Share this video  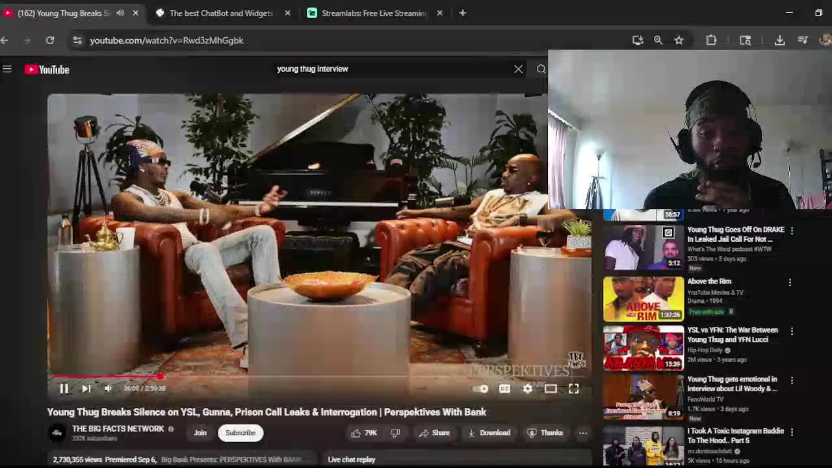click(x=434, y=433)
